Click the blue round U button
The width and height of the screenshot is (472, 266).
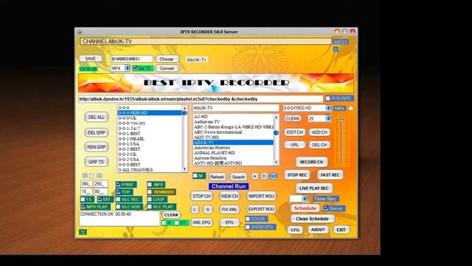pos(273,176)
